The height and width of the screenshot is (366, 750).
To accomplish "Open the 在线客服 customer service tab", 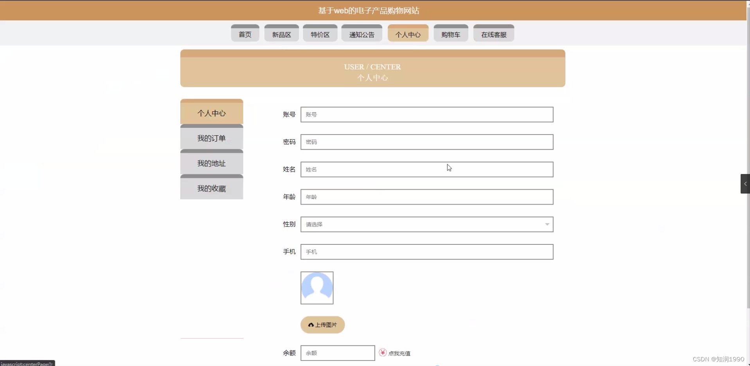I will point(493,34).
